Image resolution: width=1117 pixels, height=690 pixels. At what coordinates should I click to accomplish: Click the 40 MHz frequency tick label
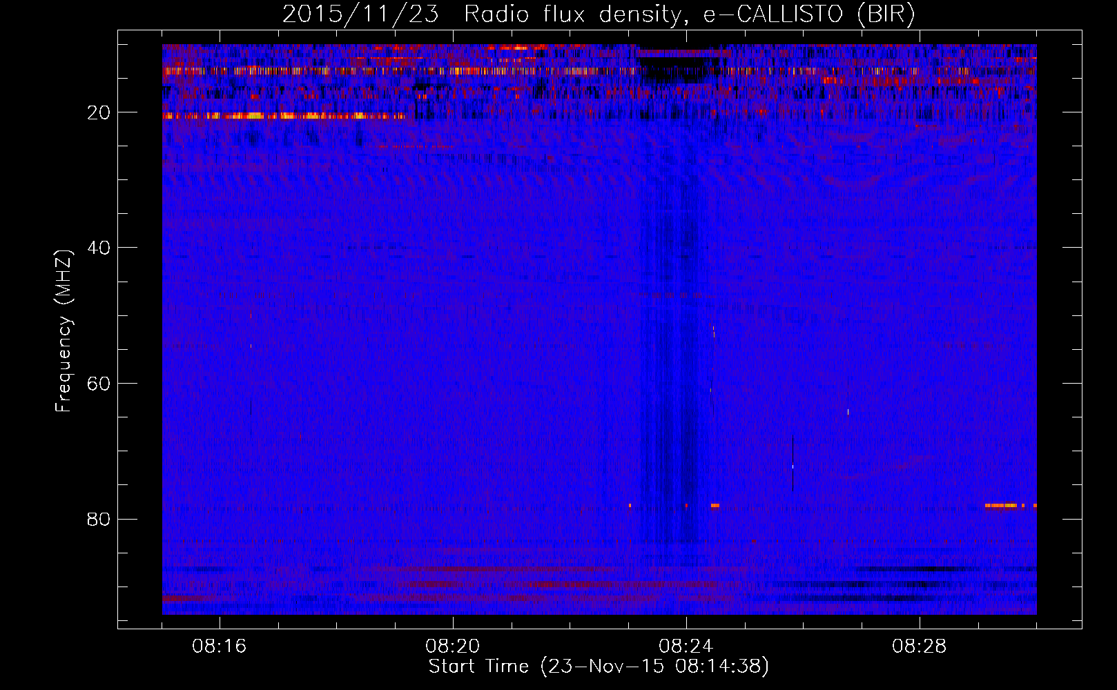[99, 248]
